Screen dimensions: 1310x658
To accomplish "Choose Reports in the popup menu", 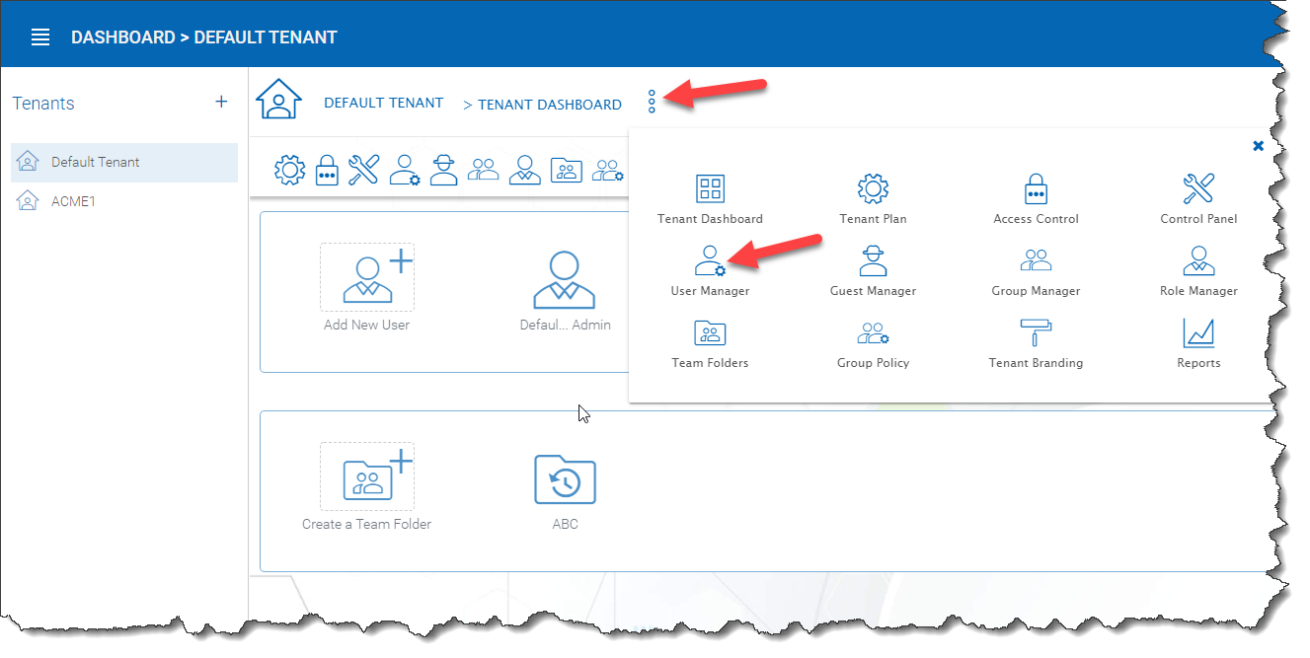I will 1198,343.
